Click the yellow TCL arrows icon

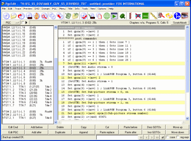tap(169, 16)
